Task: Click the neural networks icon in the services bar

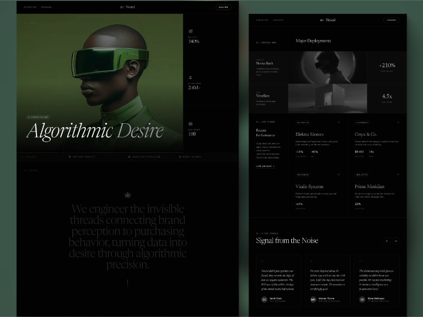Action: pyautogui.click(x=179, y=156)
